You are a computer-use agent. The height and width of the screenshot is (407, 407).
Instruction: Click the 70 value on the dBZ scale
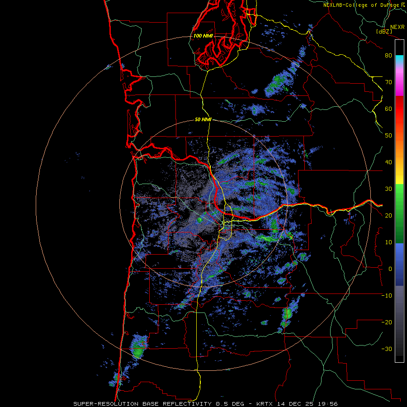click(388, 82)
